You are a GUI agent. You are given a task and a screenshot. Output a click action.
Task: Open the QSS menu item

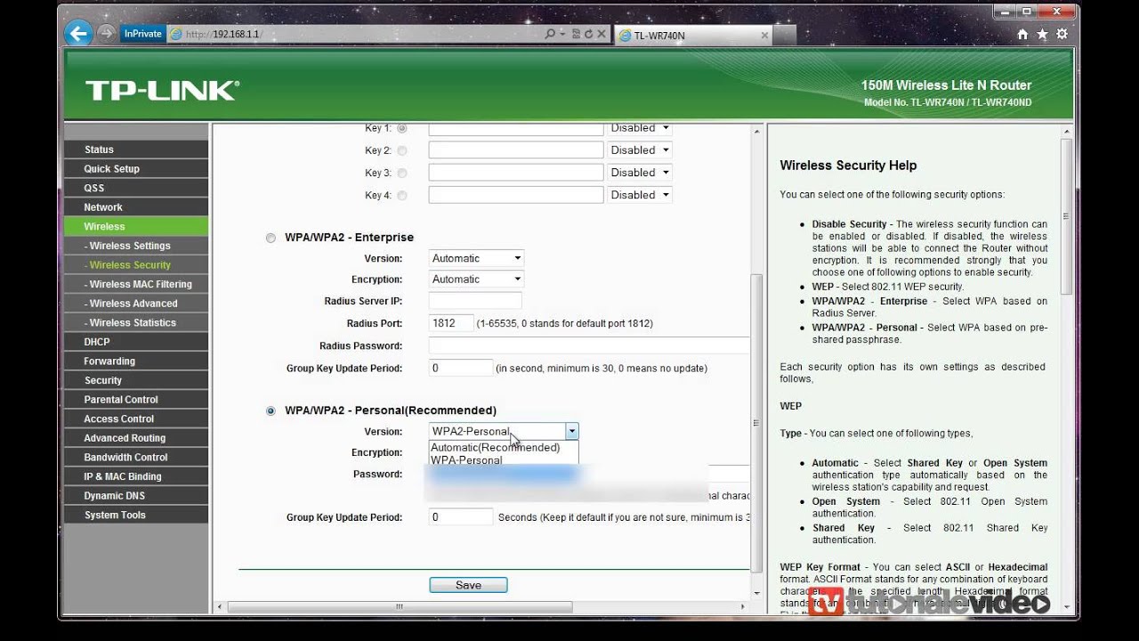point(136,188)
